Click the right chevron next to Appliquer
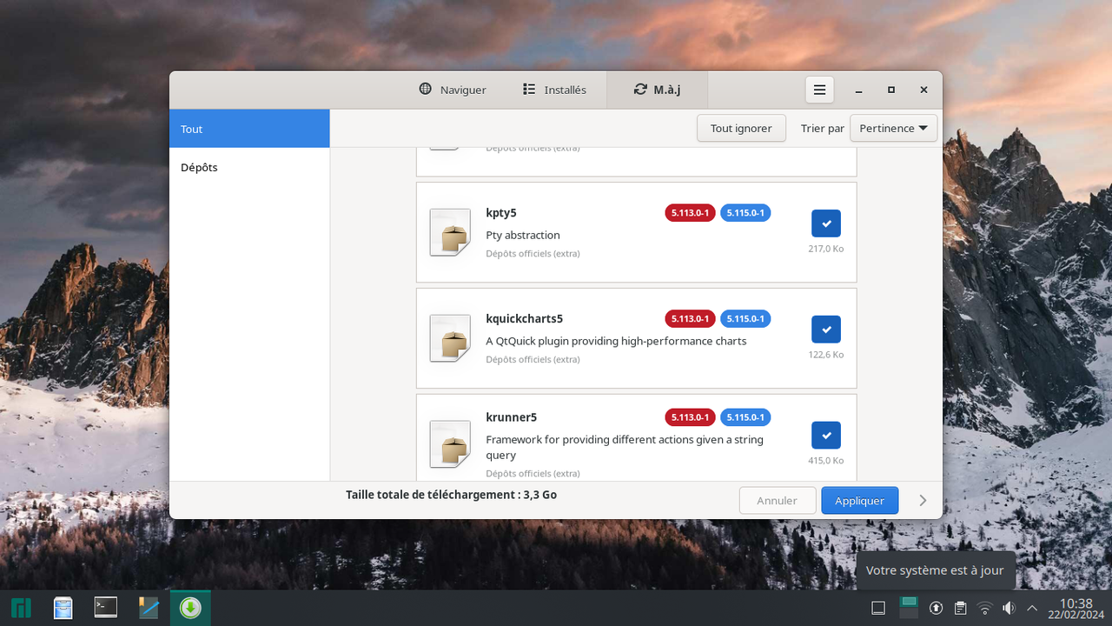1112x626 pixels. click(923, 501)
